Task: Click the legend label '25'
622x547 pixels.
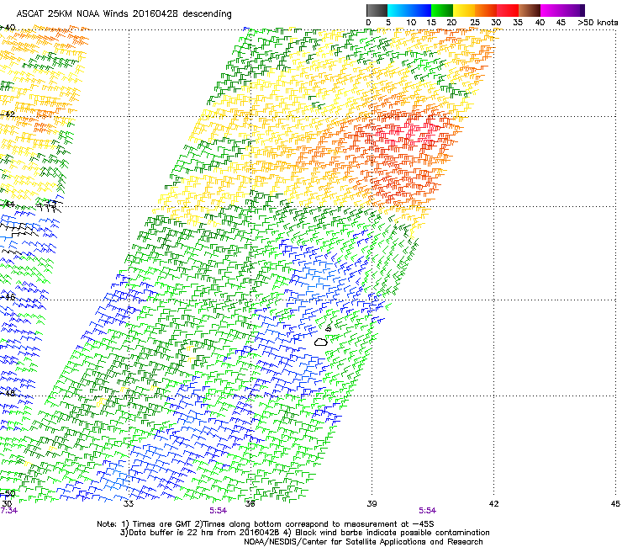Action: pyautogui.click(x=475, y=23)
